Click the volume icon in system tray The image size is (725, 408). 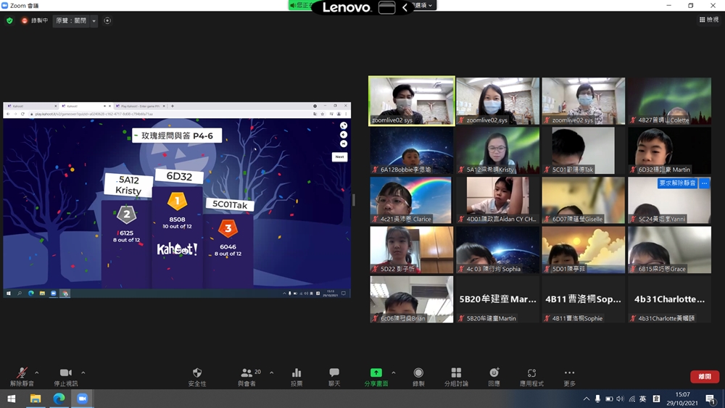coord(620,399)
